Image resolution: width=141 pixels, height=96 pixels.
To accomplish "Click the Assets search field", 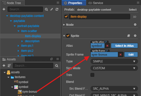I will tap(33, 65).
